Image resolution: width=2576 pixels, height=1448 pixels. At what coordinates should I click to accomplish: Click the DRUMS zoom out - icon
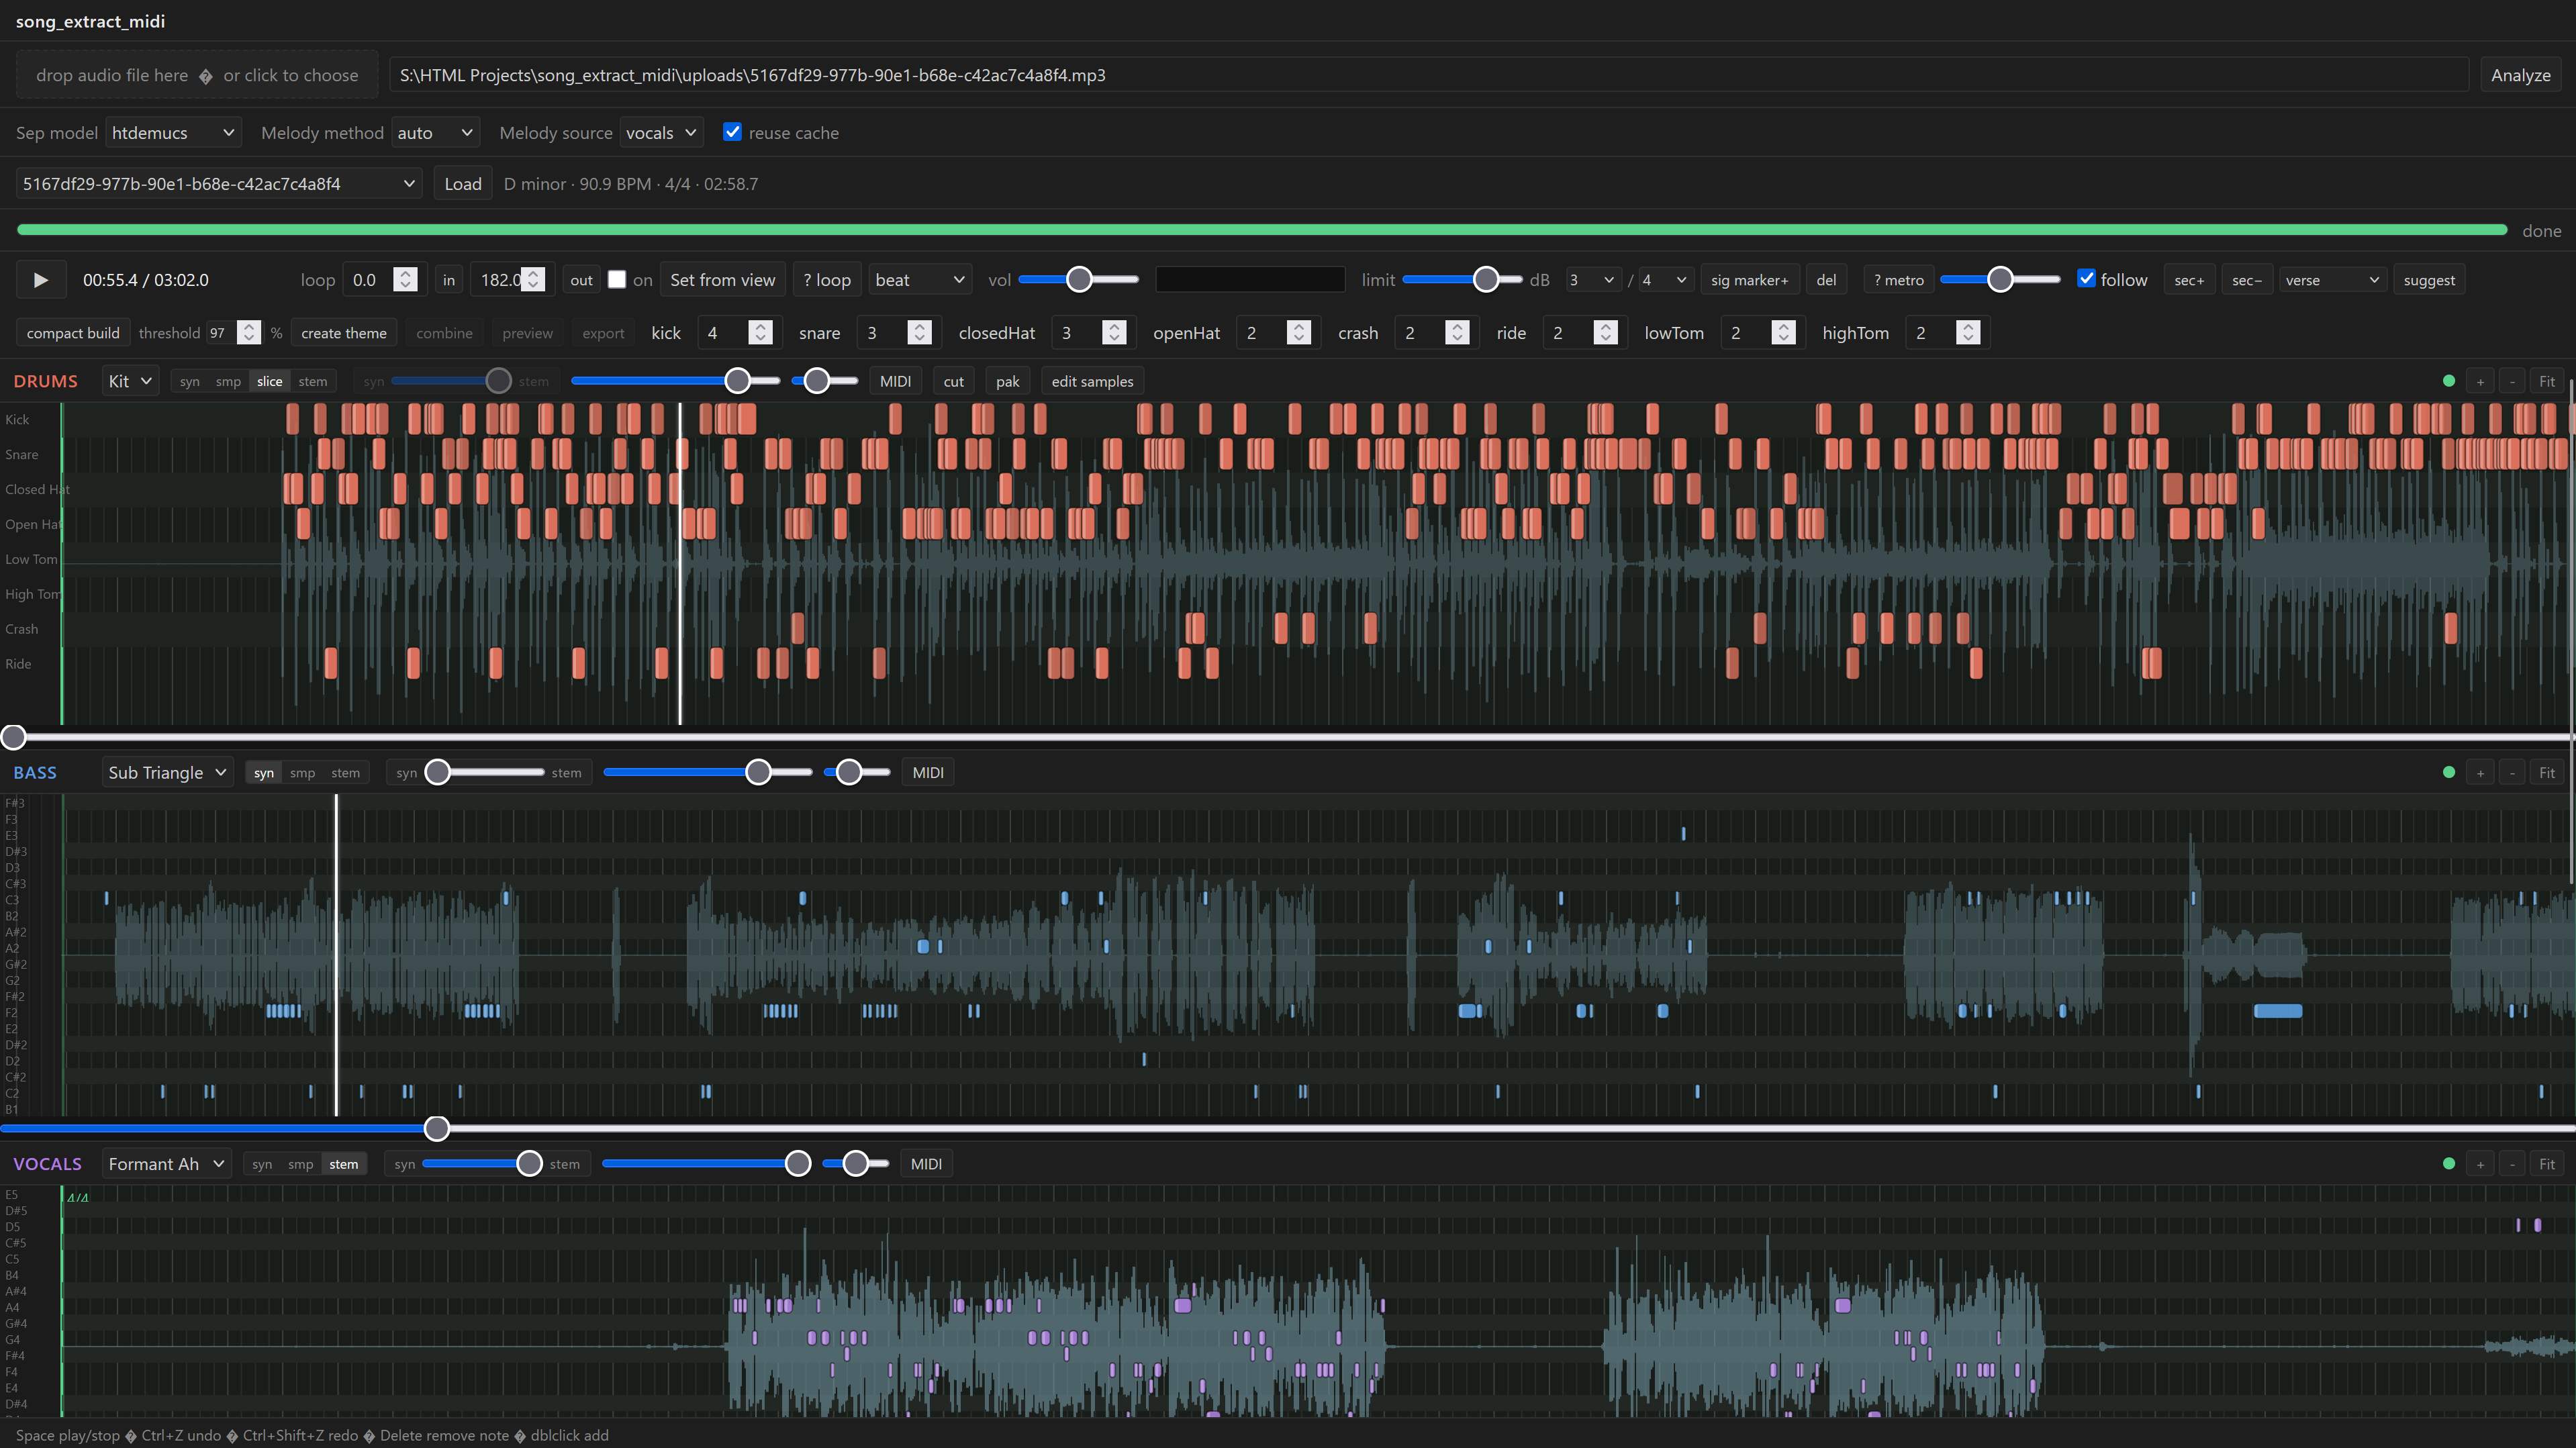(x=2512, y=381)
